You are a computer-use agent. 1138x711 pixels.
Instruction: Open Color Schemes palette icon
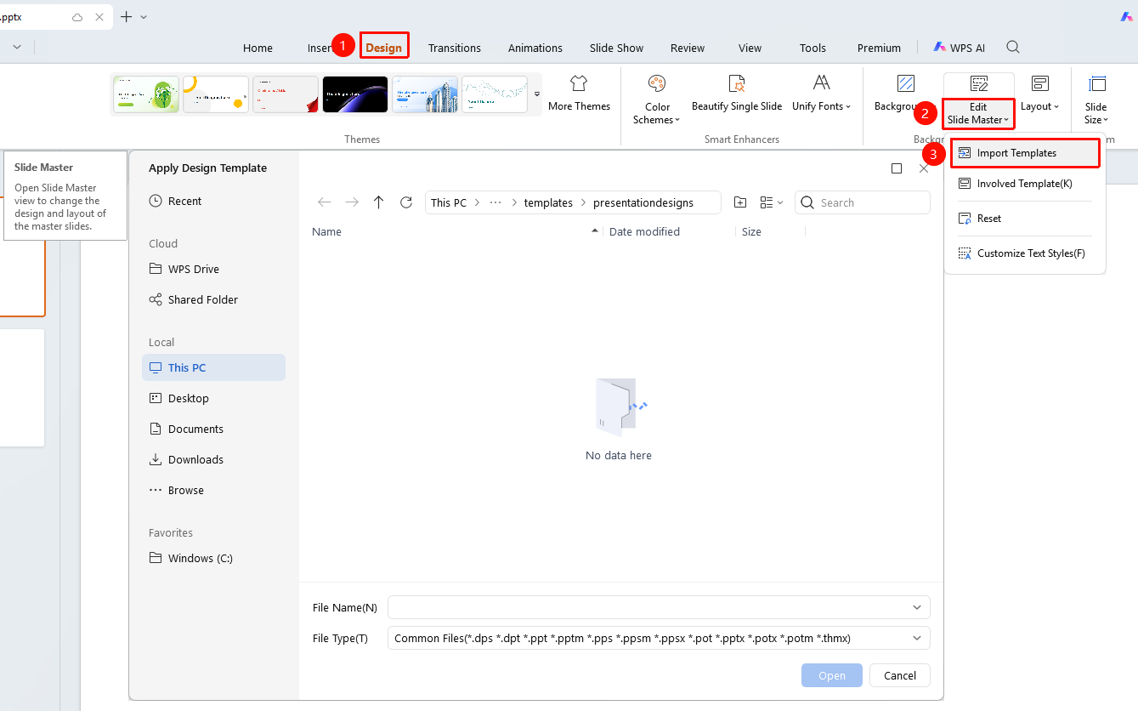(x=657, y=83)
